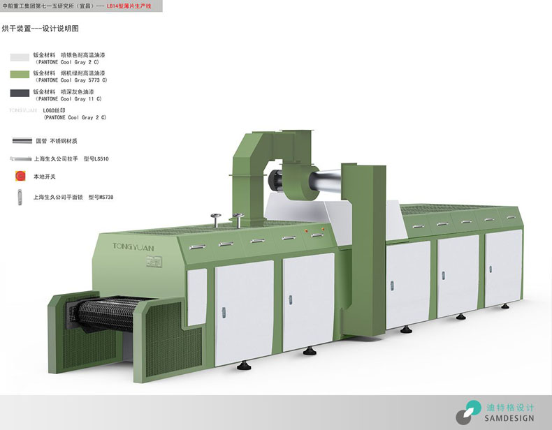Click the PANTONE Cool Gray 5773 C label
This screenshot has width=552, height=430.
click(x=68, y=80)
